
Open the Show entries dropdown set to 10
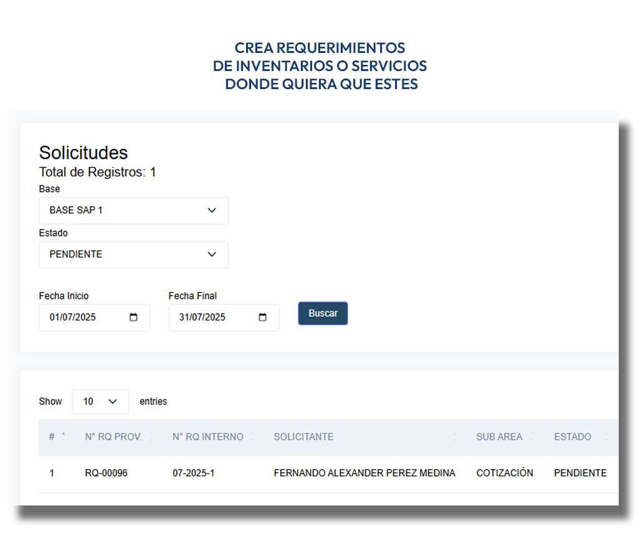(100, 401)
